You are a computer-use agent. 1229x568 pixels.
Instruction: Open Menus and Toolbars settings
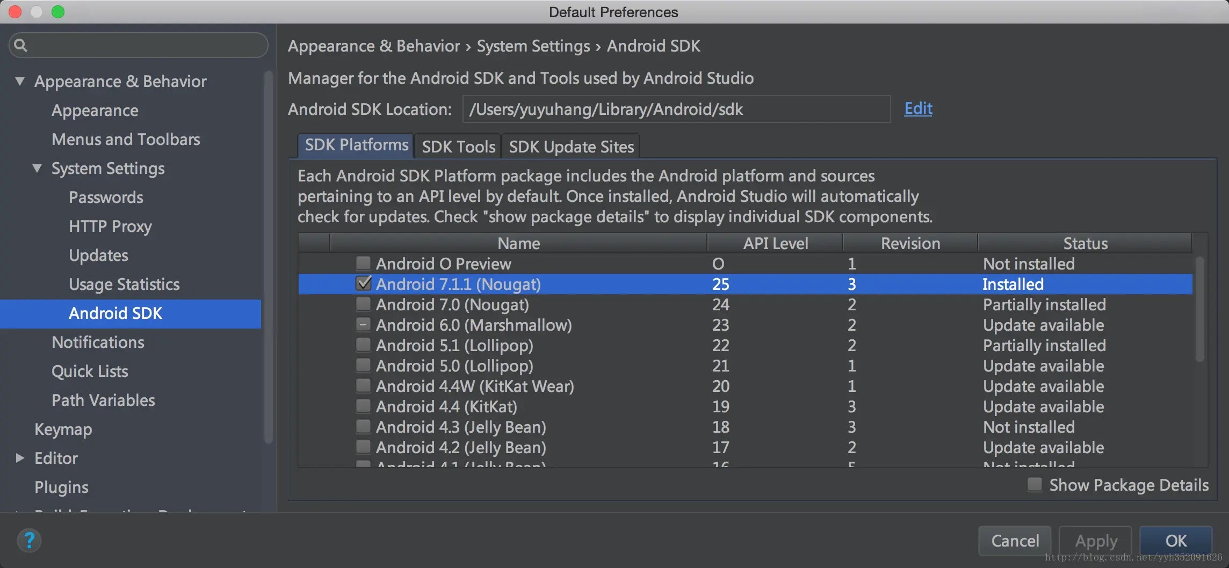[126, 139]
